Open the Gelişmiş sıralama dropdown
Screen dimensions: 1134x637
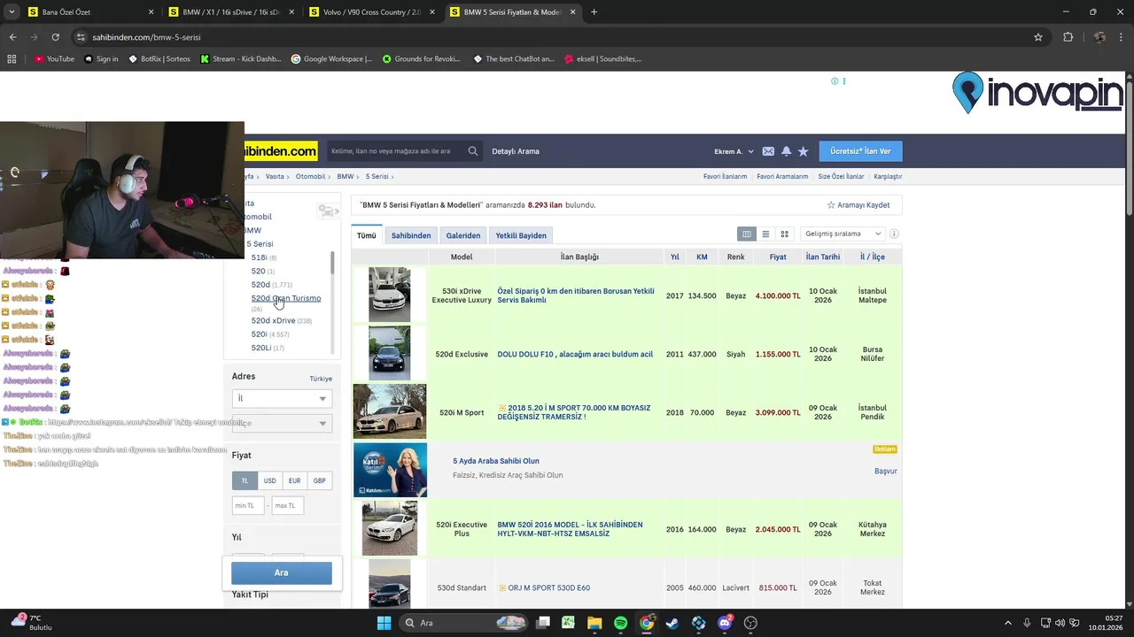pos(843,234)
